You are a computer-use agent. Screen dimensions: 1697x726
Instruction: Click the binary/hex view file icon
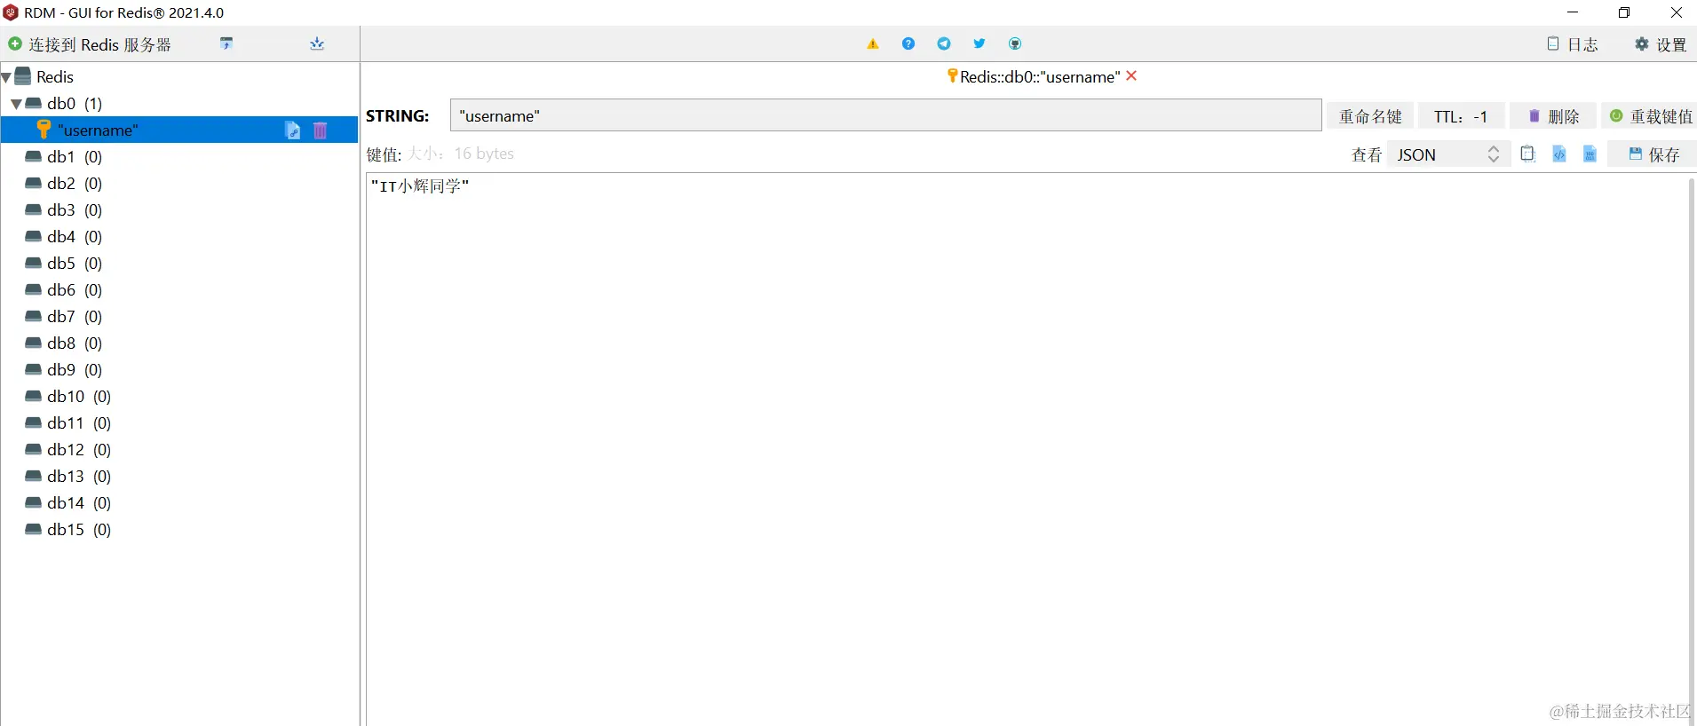tap(1590, 154)
